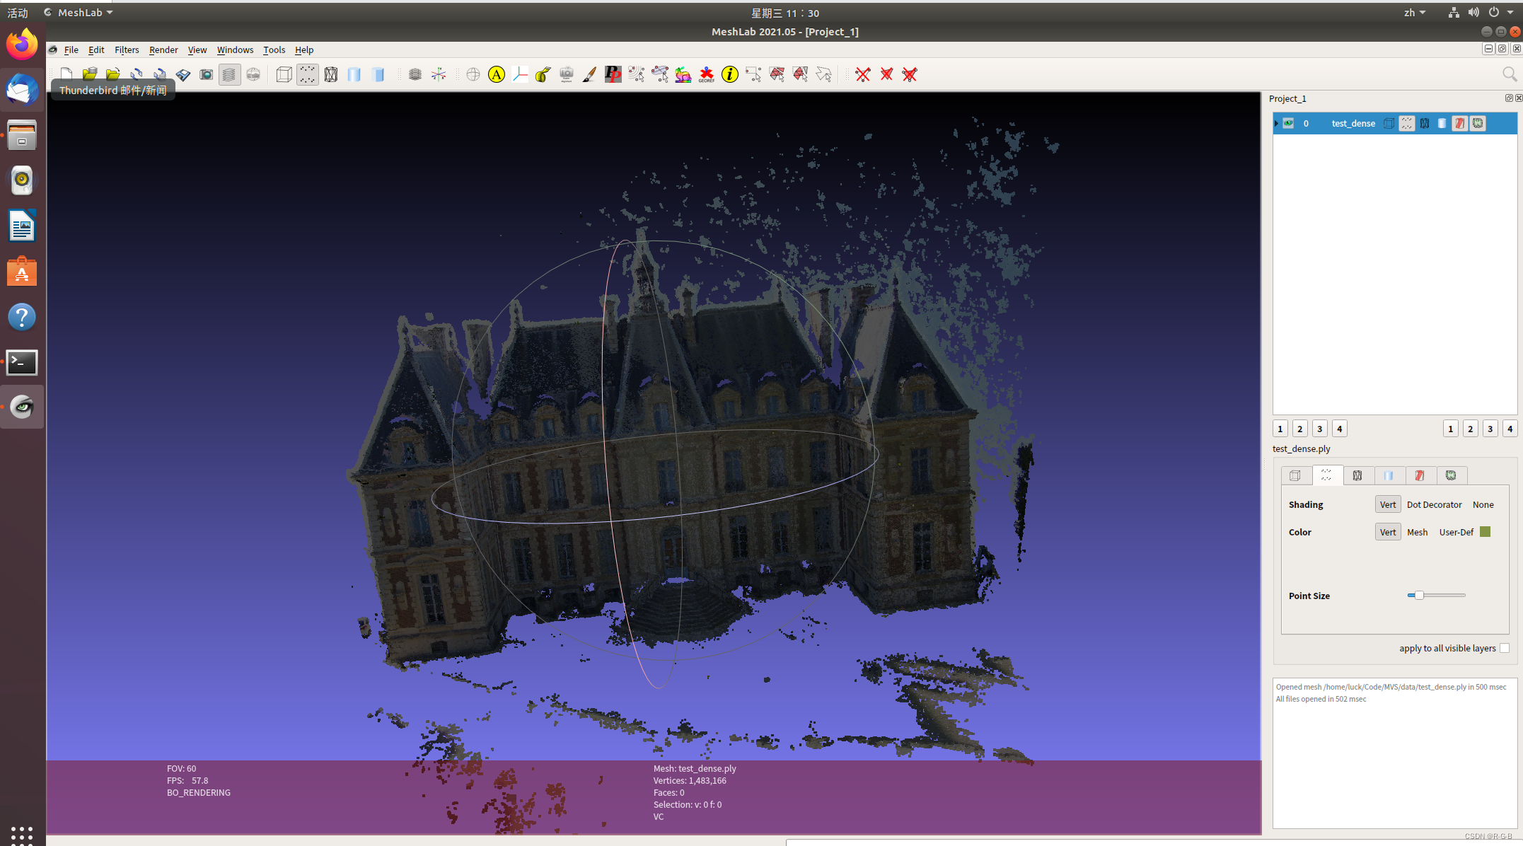
Task: Open the Render menu
Action: [163, 50]
